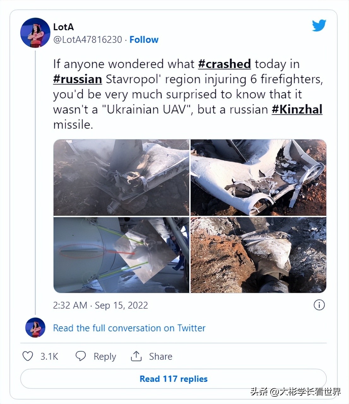Open the tweet info circle icon
Viewport: 349px width, 404px height.
point(319,305)
